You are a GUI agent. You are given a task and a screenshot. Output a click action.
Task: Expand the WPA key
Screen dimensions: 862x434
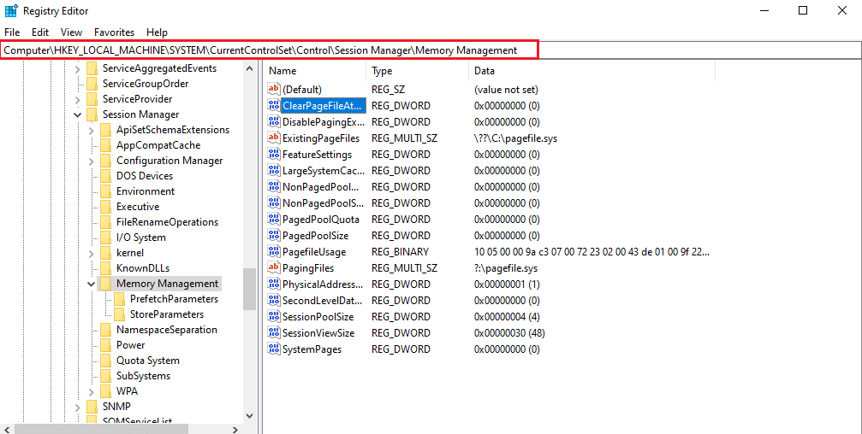pos(92,391)
